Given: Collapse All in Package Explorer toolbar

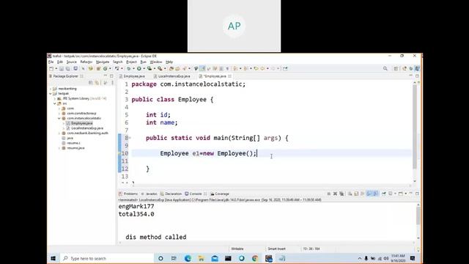Looking at the screenshot, I should (91, 83).
